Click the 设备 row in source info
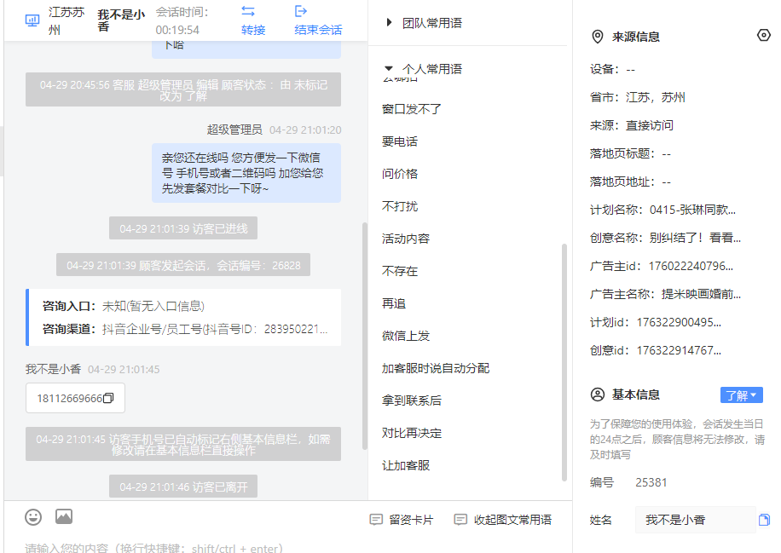The height and width of the screenshot is (553, 781). pyautogui.click(x=613, y=69)
